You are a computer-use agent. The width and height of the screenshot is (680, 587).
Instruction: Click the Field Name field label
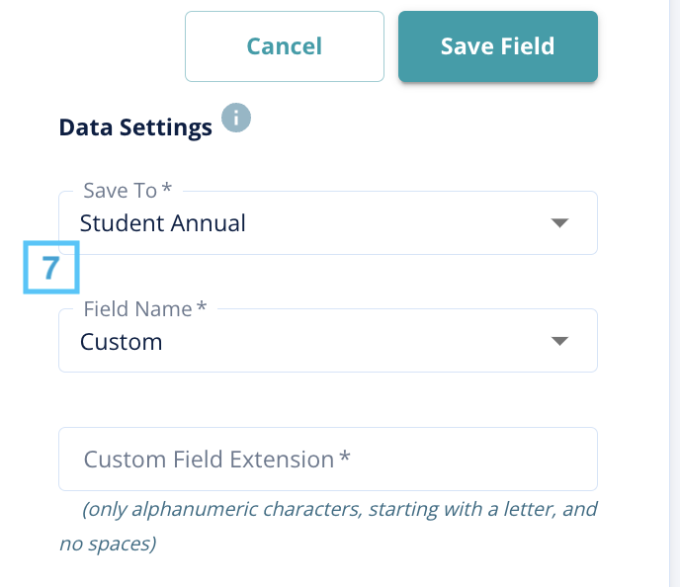(137, 308)
